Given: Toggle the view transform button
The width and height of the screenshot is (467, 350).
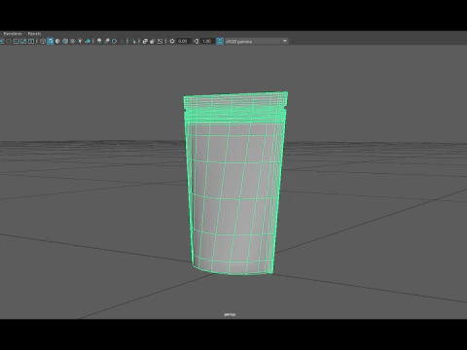Looking at the screenshot, I should coord(220,41).
